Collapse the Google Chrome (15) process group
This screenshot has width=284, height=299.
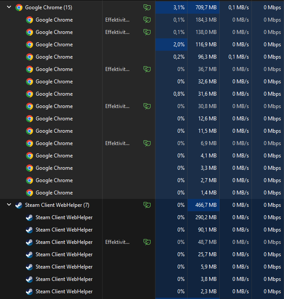(9, 7)
